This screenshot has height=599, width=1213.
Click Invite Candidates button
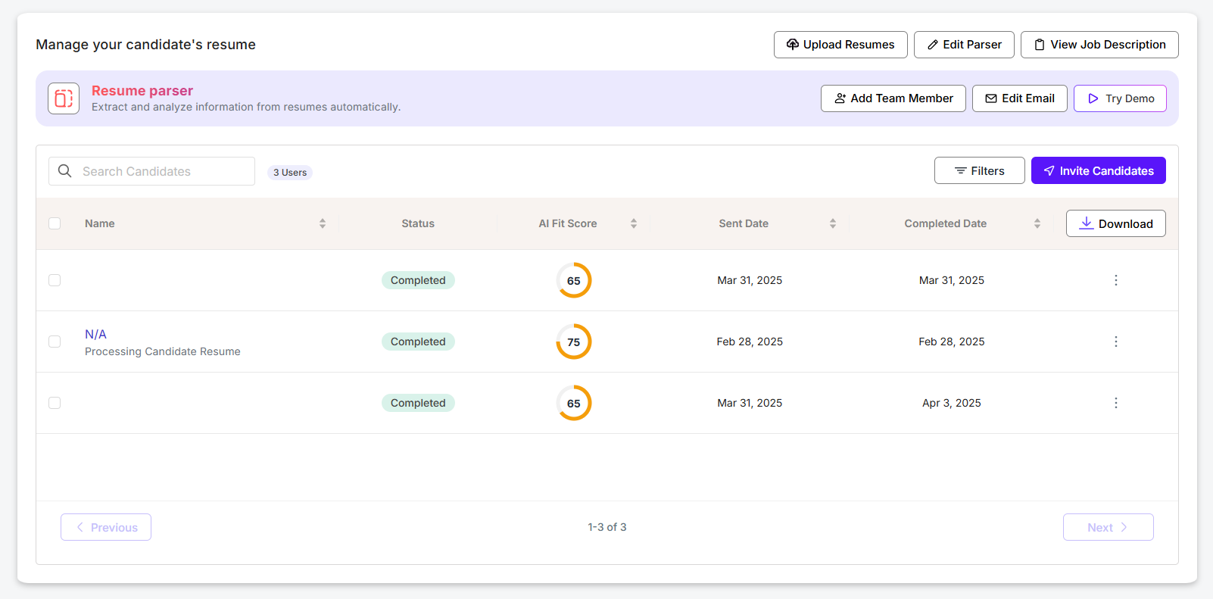tap(1098, 170)
